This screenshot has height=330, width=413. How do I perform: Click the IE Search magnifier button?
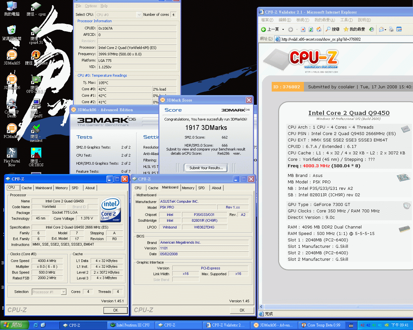(x=332, y=29)
